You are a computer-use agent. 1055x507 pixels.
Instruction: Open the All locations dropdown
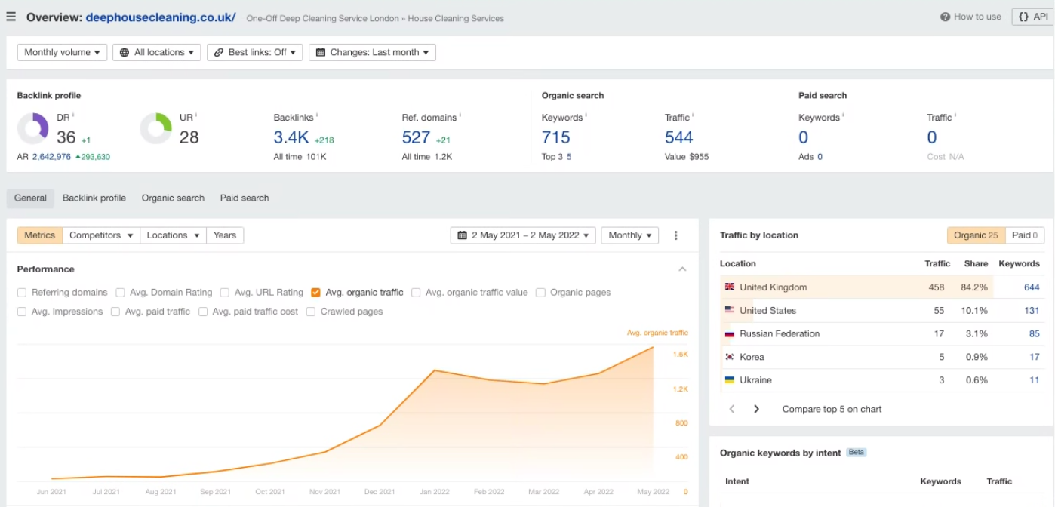[x=156, y=52]
